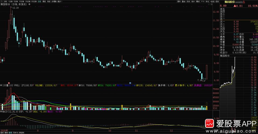The width and height of the screenshot is (258, 134).
Task: Open the 多周期 multi-period view
Action: (x=54, y=2)
